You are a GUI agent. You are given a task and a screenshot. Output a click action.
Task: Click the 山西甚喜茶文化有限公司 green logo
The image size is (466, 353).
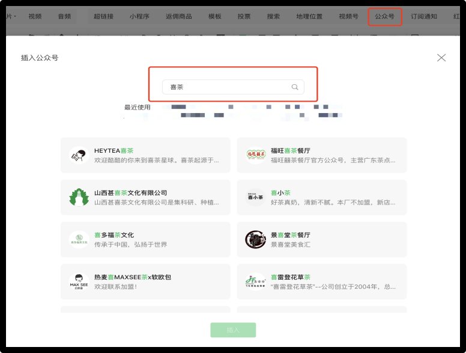point(79,197)
